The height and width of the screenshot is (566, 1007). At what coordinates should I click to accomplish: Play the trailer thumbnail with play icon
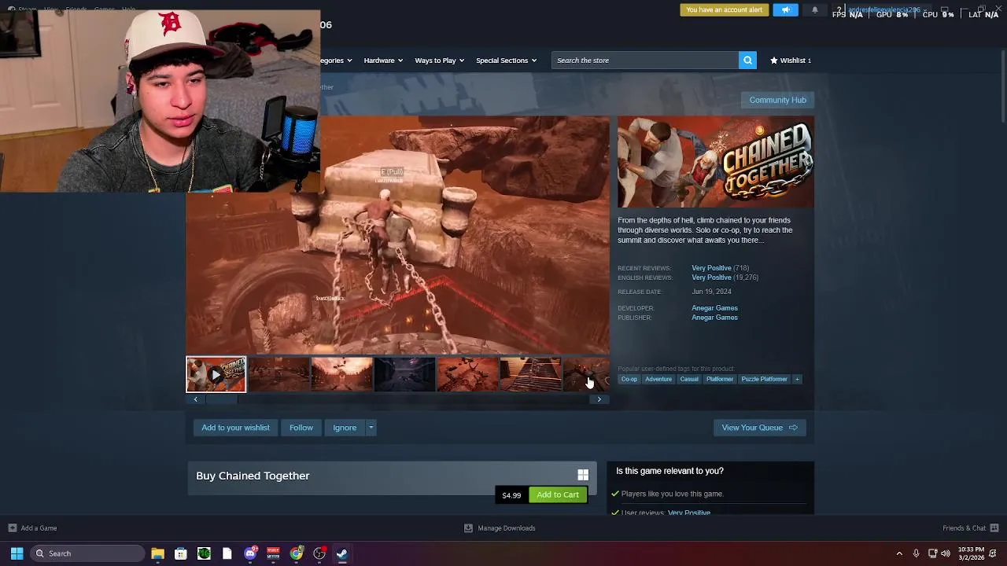pyautogui.click(x=216, y=374)
